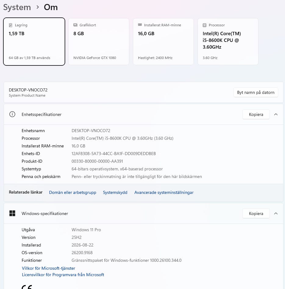Collapse the Enhetsspecifikationer section
285x289 pixels.
[x=276, y=114]
